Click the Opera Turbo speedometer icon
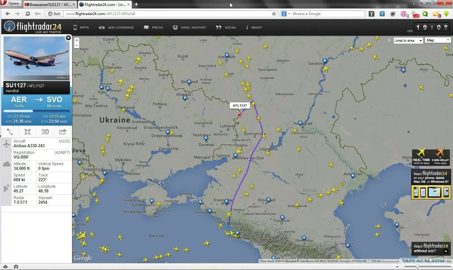453x270 pixels. click(16, 267)
